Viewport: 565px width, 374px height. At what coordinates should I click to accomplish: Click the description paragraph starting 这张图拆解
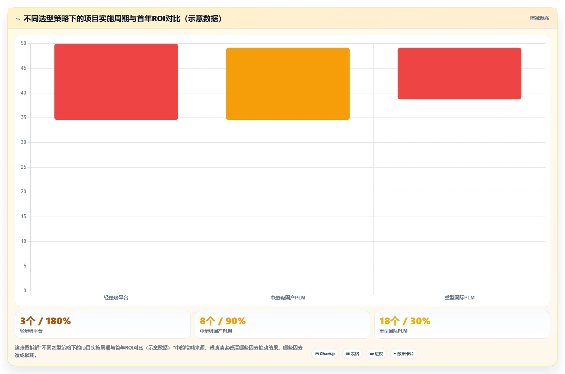pyautogui.click(x=159, y=351)
